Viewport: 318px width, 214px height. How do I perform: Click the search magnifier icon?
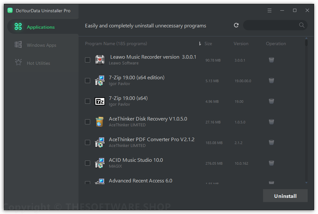point(302,25)
